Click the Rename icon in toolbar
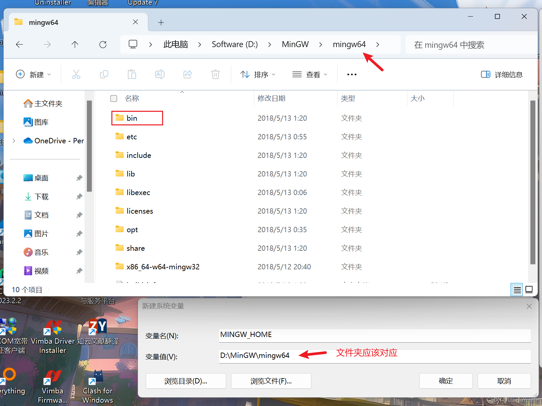This screenshot has height=406, width=542. tap(160, 74)
